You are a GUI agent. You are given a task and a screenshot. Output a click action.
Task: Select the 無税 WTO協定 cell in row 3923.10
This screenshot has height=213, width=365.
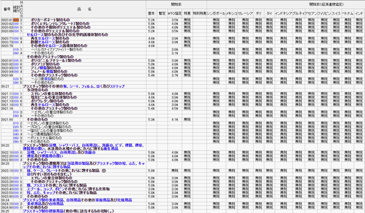click(x=175, y=171)
